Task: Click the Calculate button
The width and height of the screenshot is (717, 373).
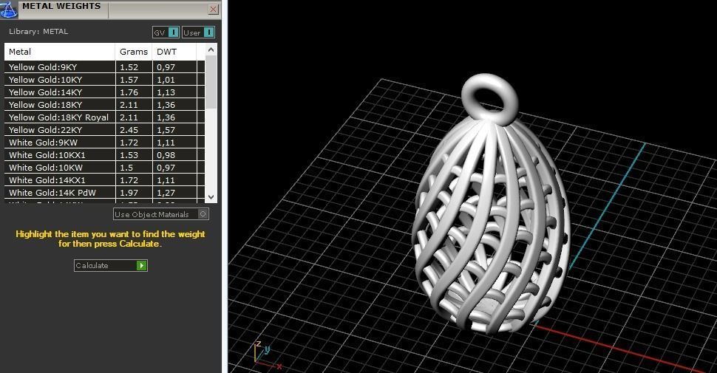Action: point(111,266)
